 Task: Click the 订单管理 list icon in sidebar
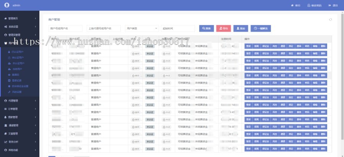point(5,109)
